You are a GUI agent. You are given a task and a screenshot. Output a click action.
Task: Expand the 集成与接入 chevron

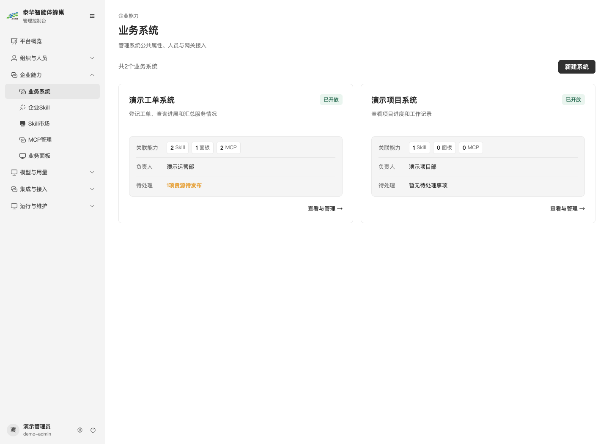(92, 189)
